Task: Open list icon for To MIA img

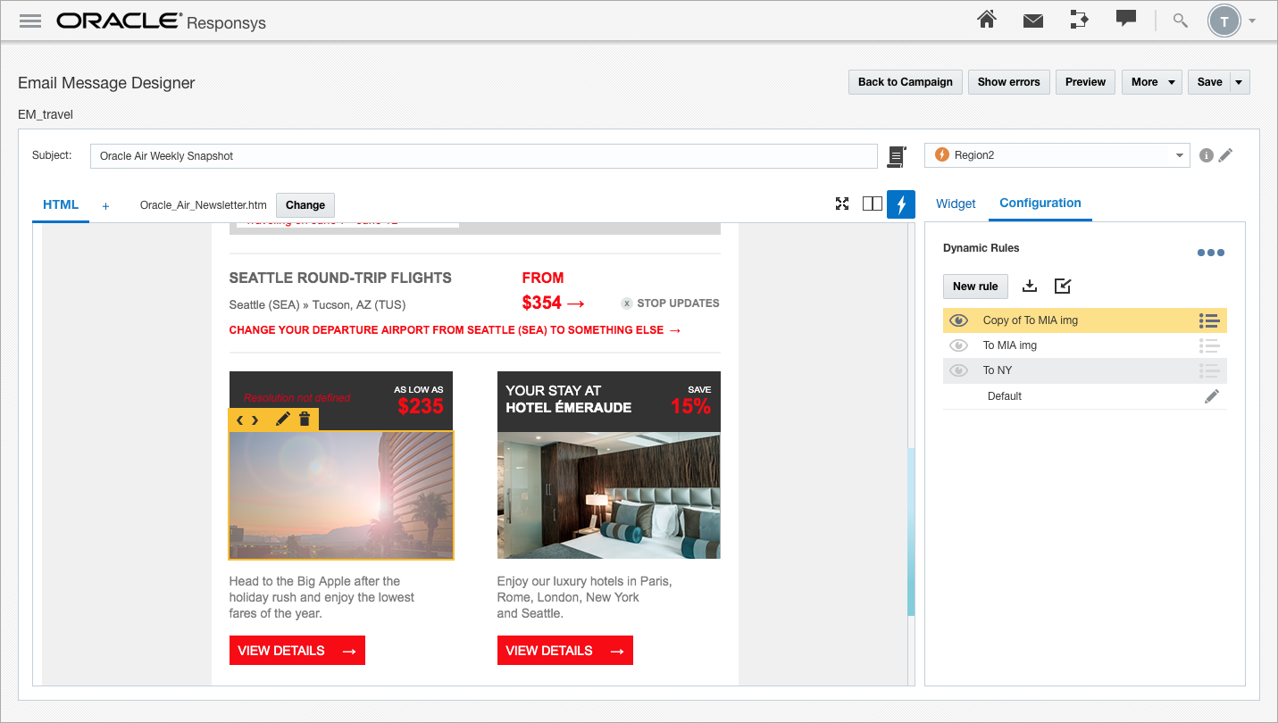Action: [1209, 345]
